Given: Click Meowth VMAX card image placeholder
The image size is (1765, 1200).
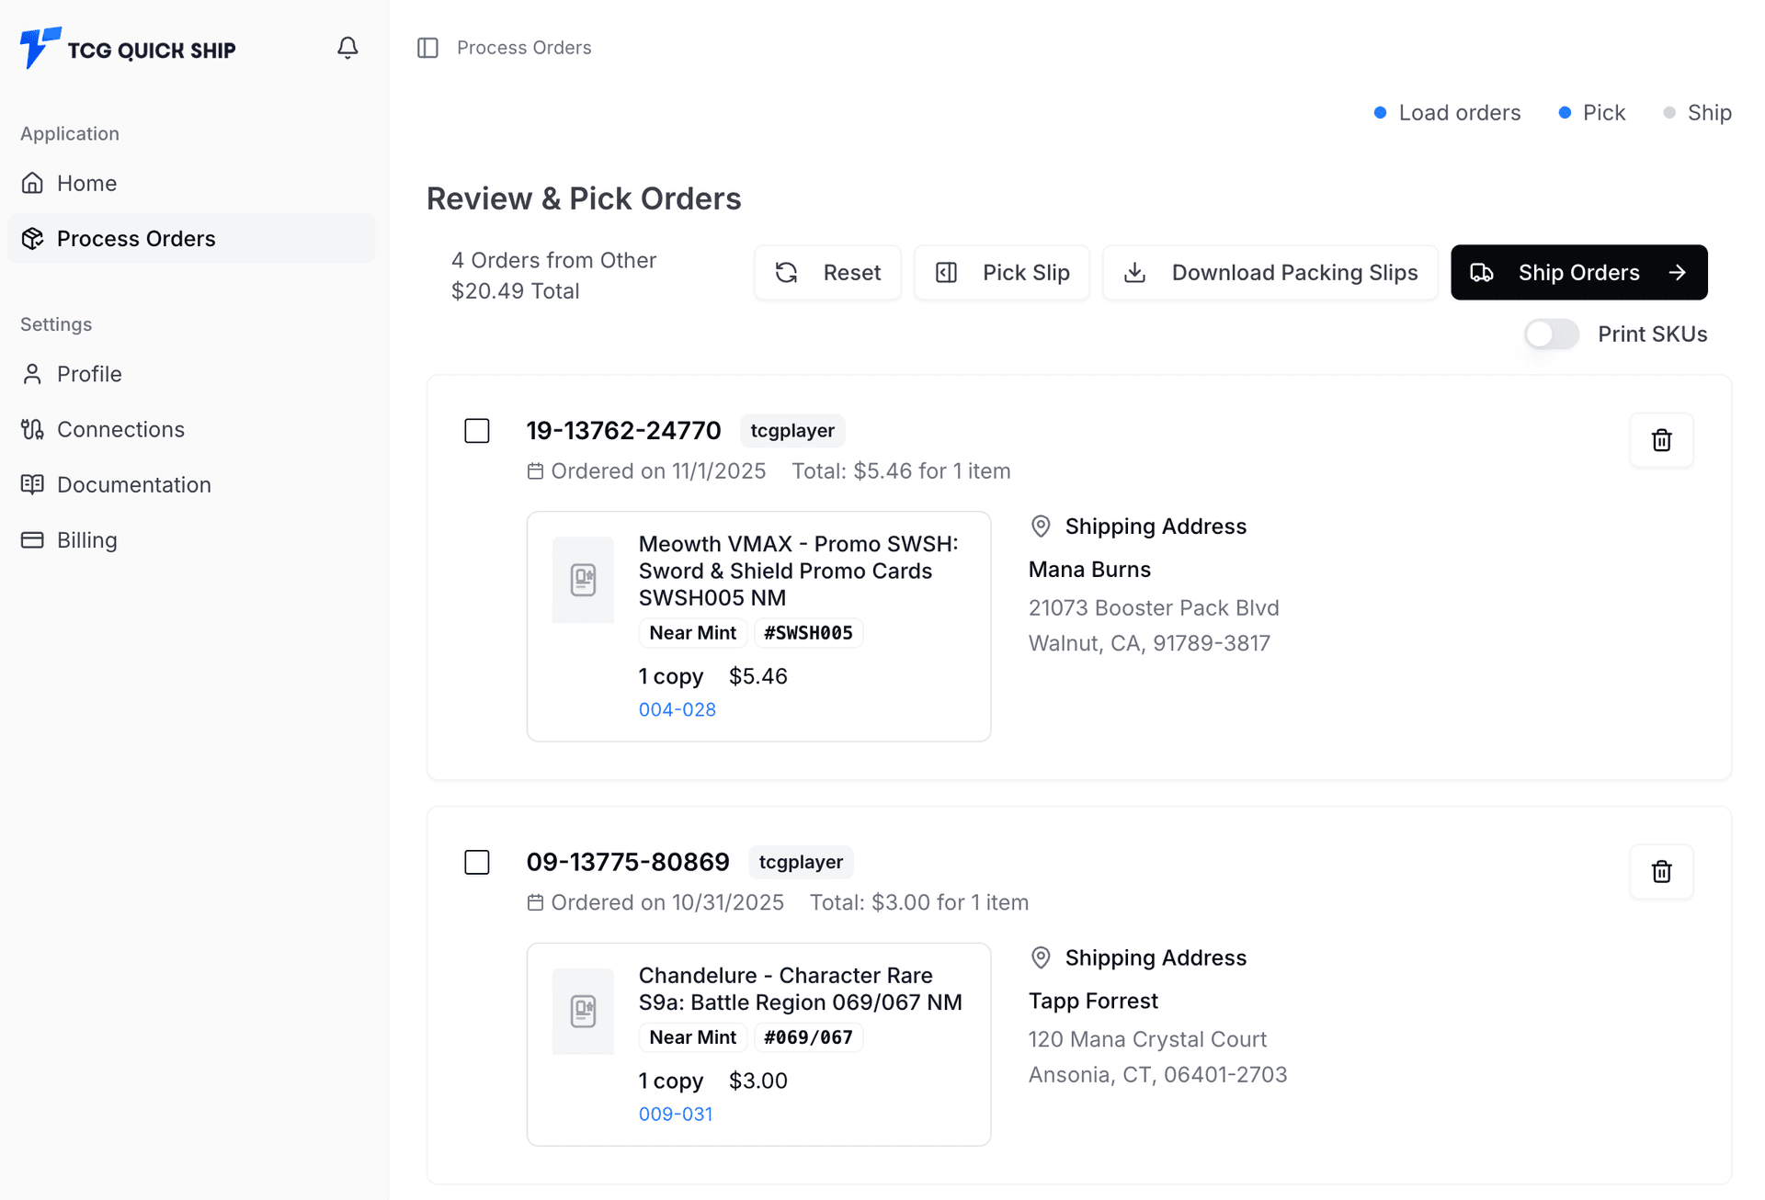Looking at the screenshot, I should tap(583, 580).
